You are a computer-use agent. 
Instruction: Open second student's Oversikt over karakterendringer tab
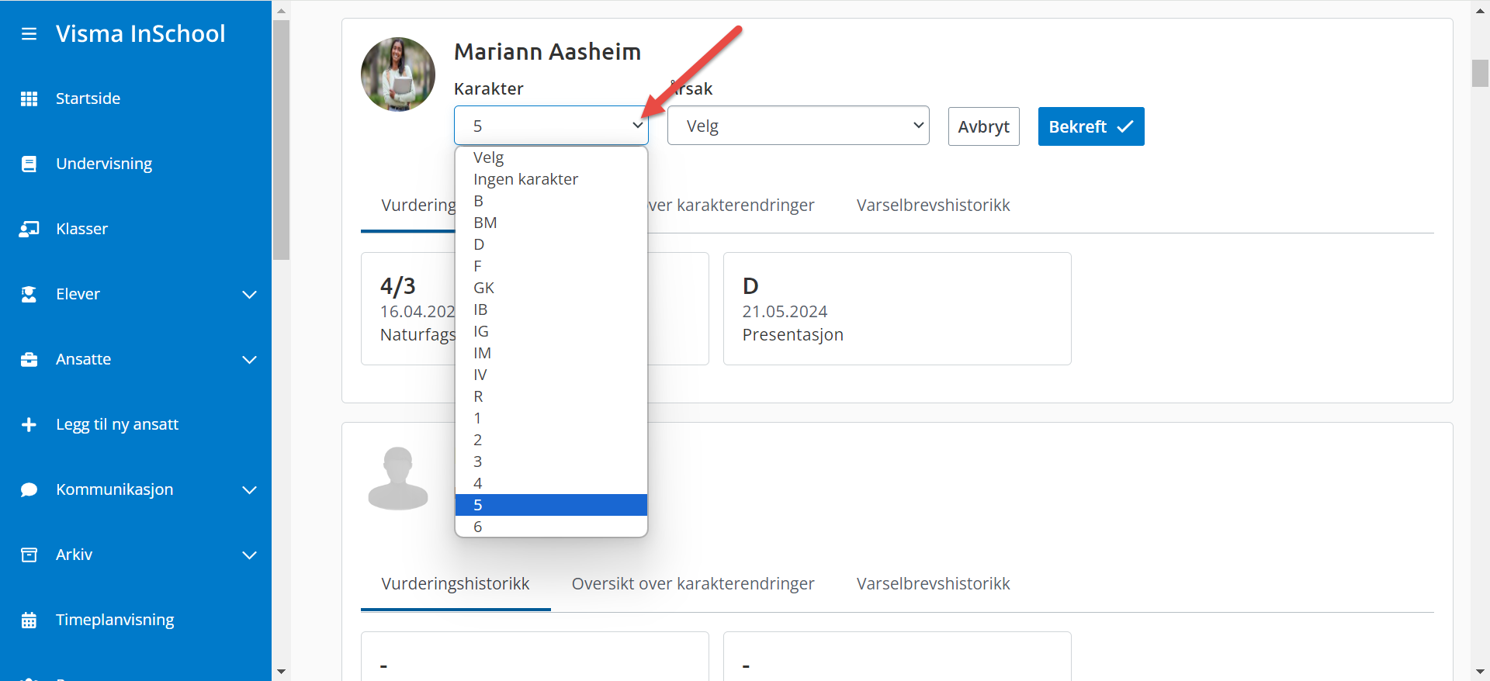tap(693, 584)
